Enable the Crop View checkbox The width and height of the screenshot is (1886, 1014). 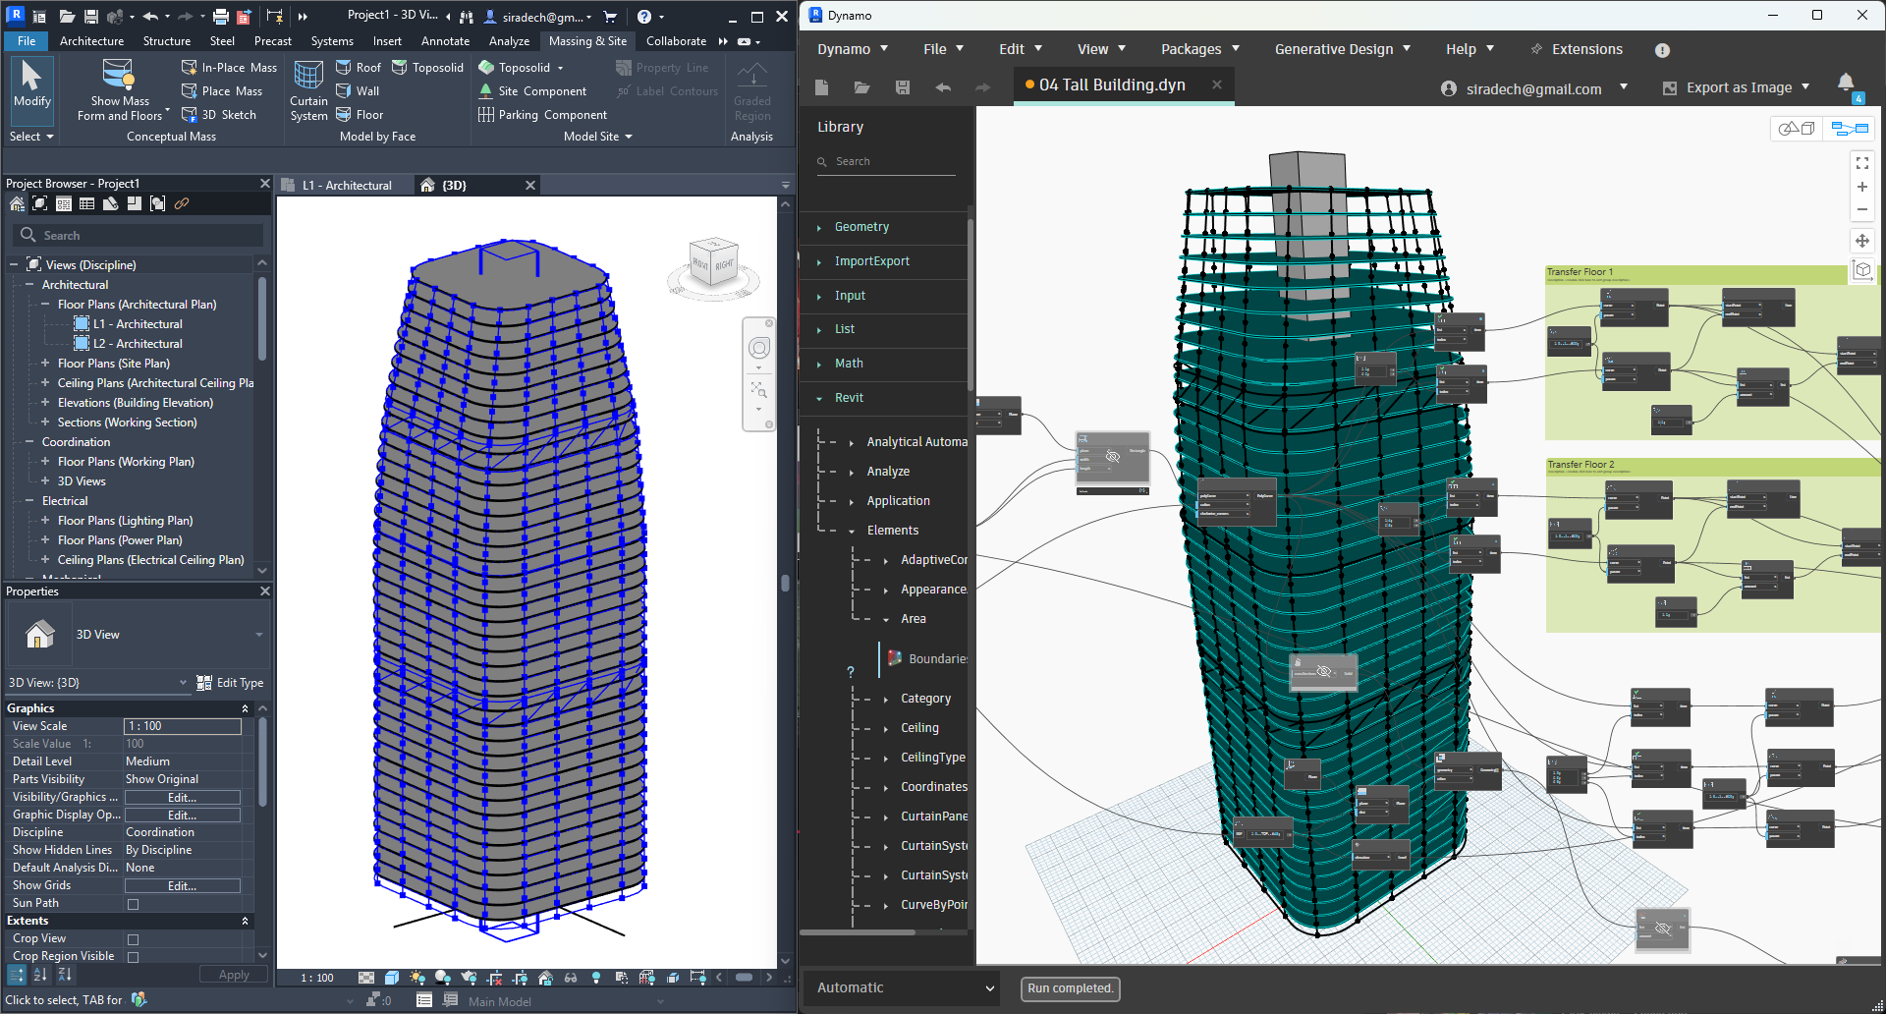tap(133, 938)
